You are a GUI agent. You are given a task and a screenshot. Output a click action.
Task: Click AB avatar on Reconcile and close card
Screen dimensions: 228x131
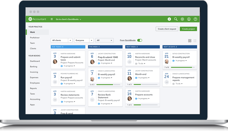pyautogui.click(x=129, y=62)
